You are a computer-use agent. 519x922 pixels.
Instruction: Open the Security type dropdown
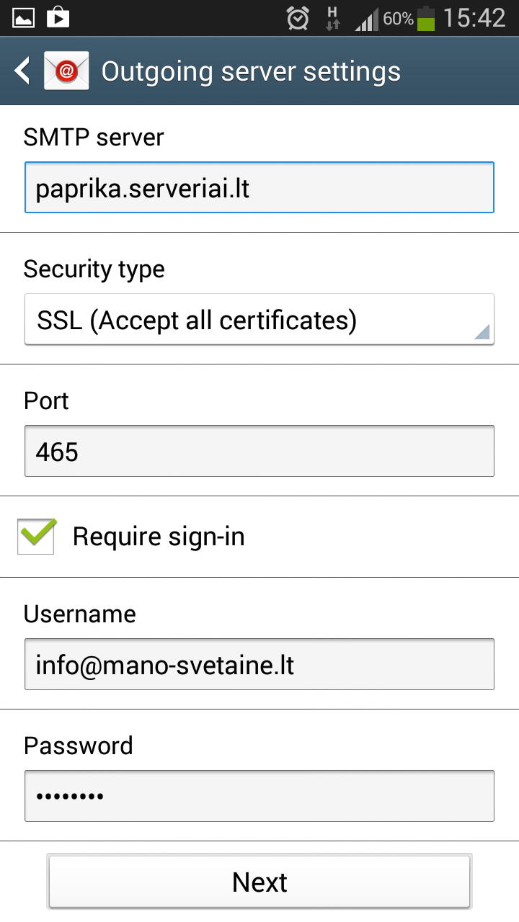click(x=259, y=320)
